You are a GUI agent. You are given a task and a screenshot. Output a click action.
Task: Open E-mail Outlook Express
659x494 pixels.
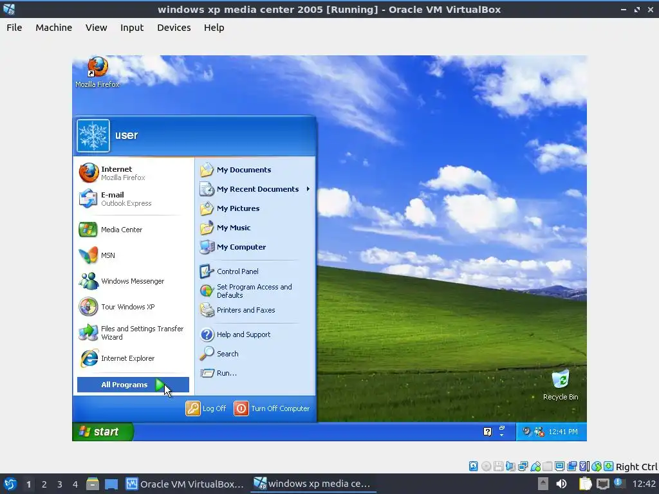tap(133, 199)
